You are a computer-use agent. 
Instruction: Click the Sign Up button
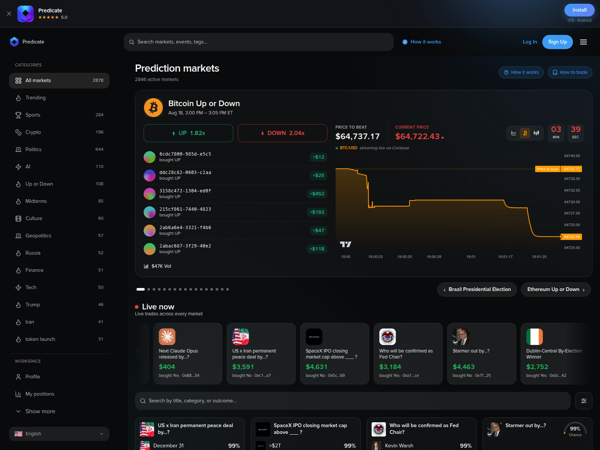[558, 42]
